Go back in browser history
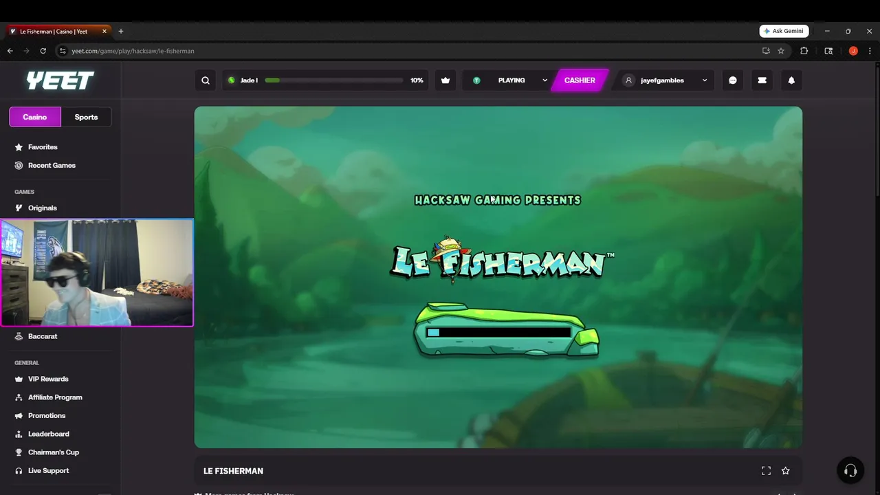Screen dimensions: 880x495 coord(10,51)
